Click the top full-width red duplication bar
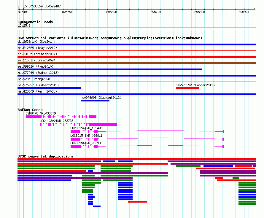Screen dimensions: 264x218 (136, 159)
